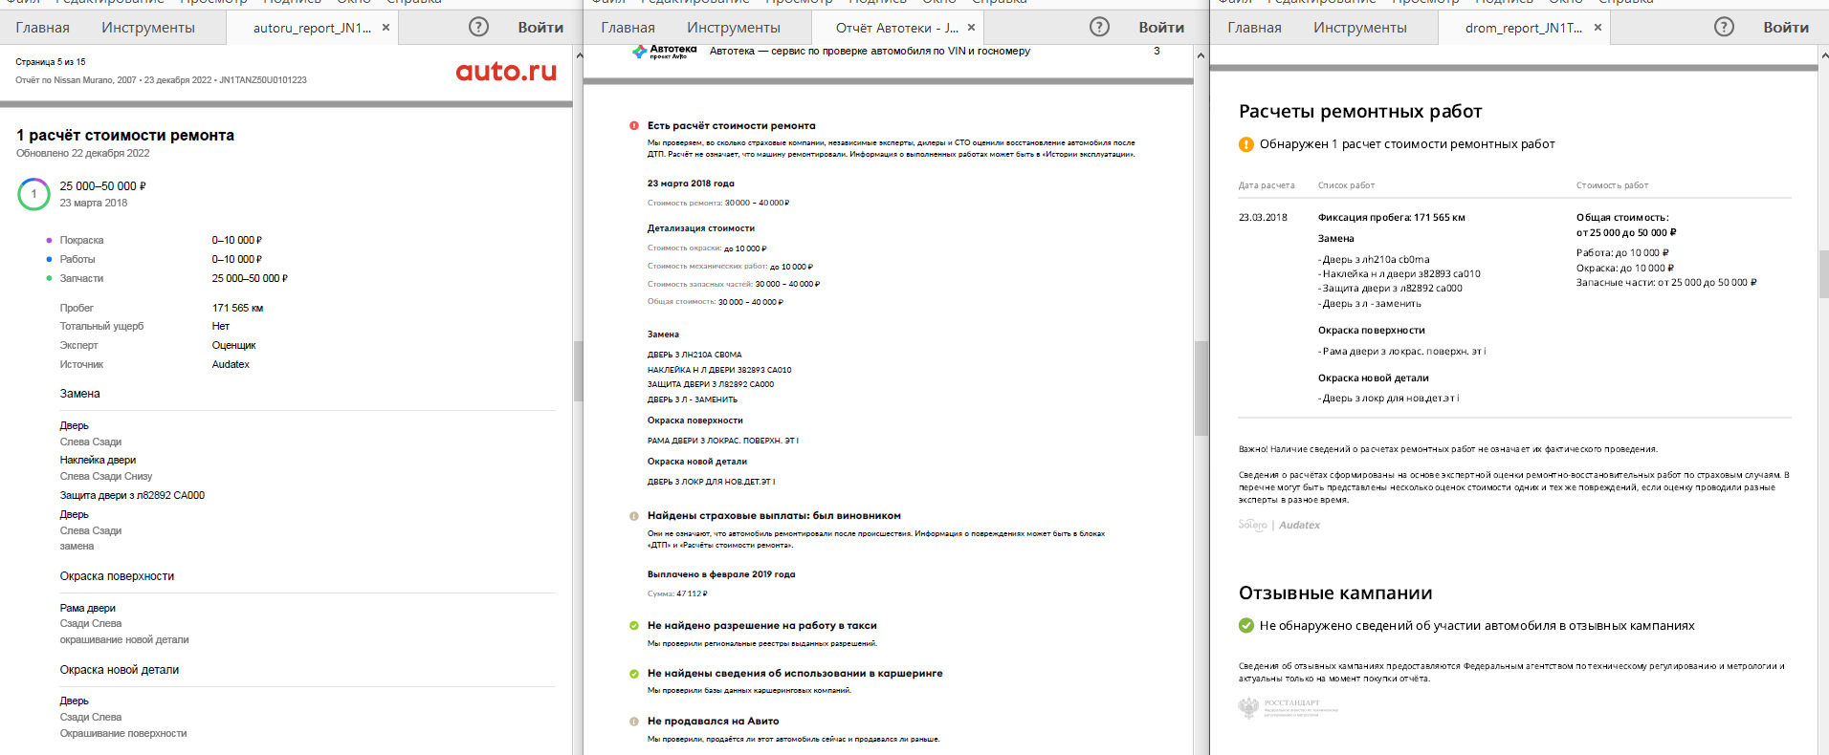Screen dimensions: 1829x755
Task: Click the Audatex source value
Action: (x=231, y=364)
